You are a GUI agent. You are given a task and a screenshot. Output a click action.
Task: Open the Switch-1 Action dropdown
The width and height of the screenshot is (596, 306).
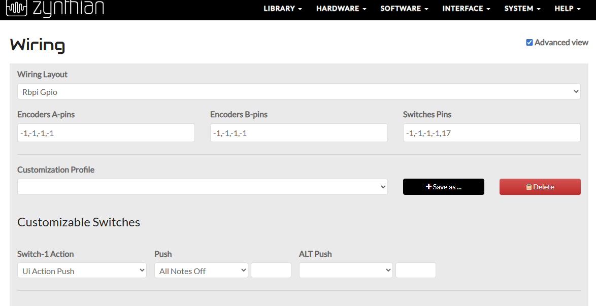(82, 270)
